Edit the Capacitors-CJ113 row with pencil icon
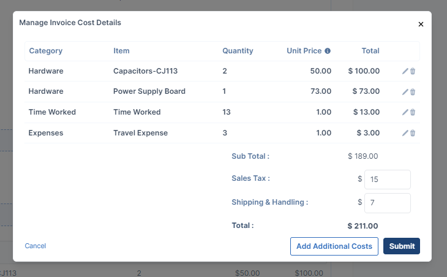Viewport: 447px width, 277px height. pyautogui.click(x=405, y=71)
